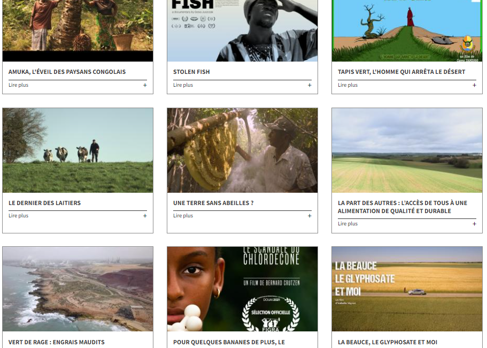The height and width of the screenshot is (348, 487).
Task: Select Le Dernier des Laitiers title
Action: [x=44, y=203]
